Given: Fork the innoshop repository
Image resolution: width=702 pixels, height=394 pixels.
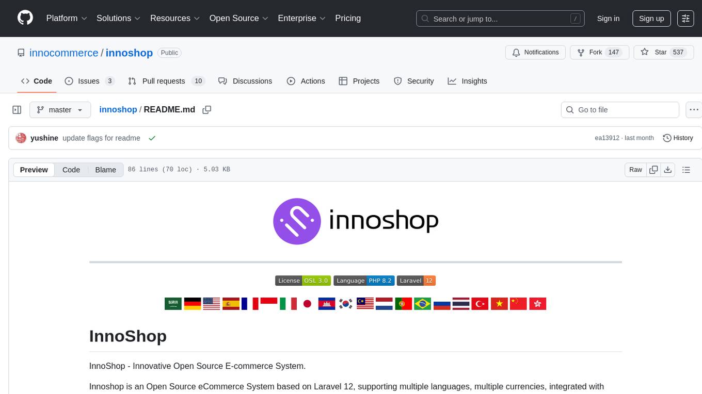Looking at the screenshot, I should pos(600,53).
